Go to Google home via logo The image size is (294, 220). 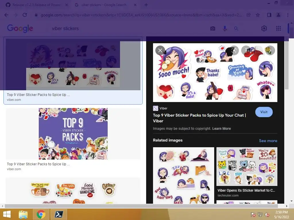point(20,28)
